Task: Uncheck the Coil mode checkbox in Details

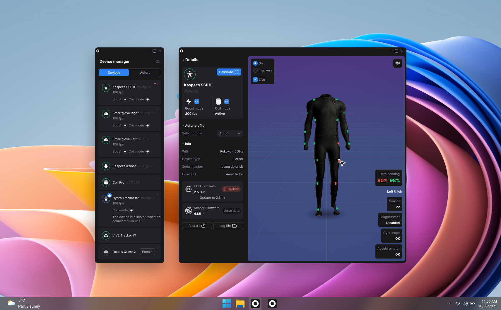Action: click(227, 102)
